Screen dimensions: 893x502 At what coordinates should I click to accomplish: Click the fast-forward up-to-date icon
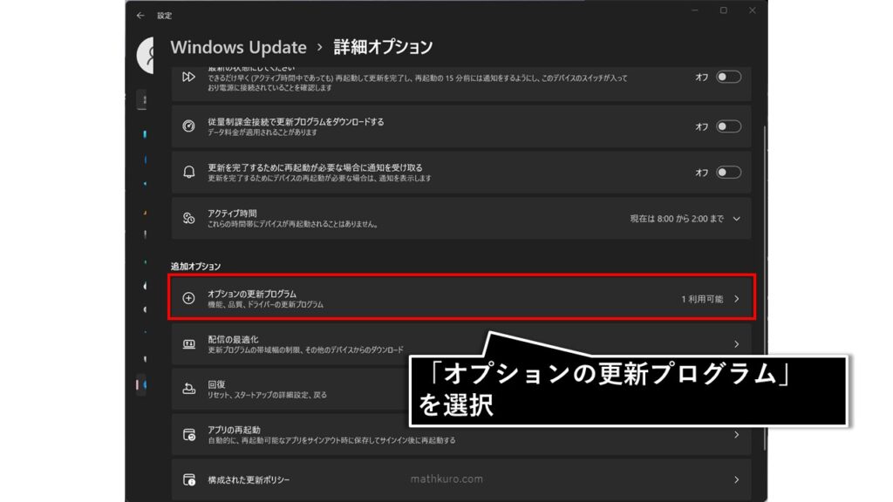point(188,77)
